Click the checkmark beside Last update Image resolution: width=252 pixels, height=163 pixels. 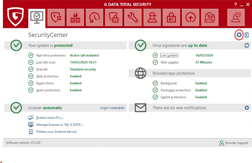(155, 55)
